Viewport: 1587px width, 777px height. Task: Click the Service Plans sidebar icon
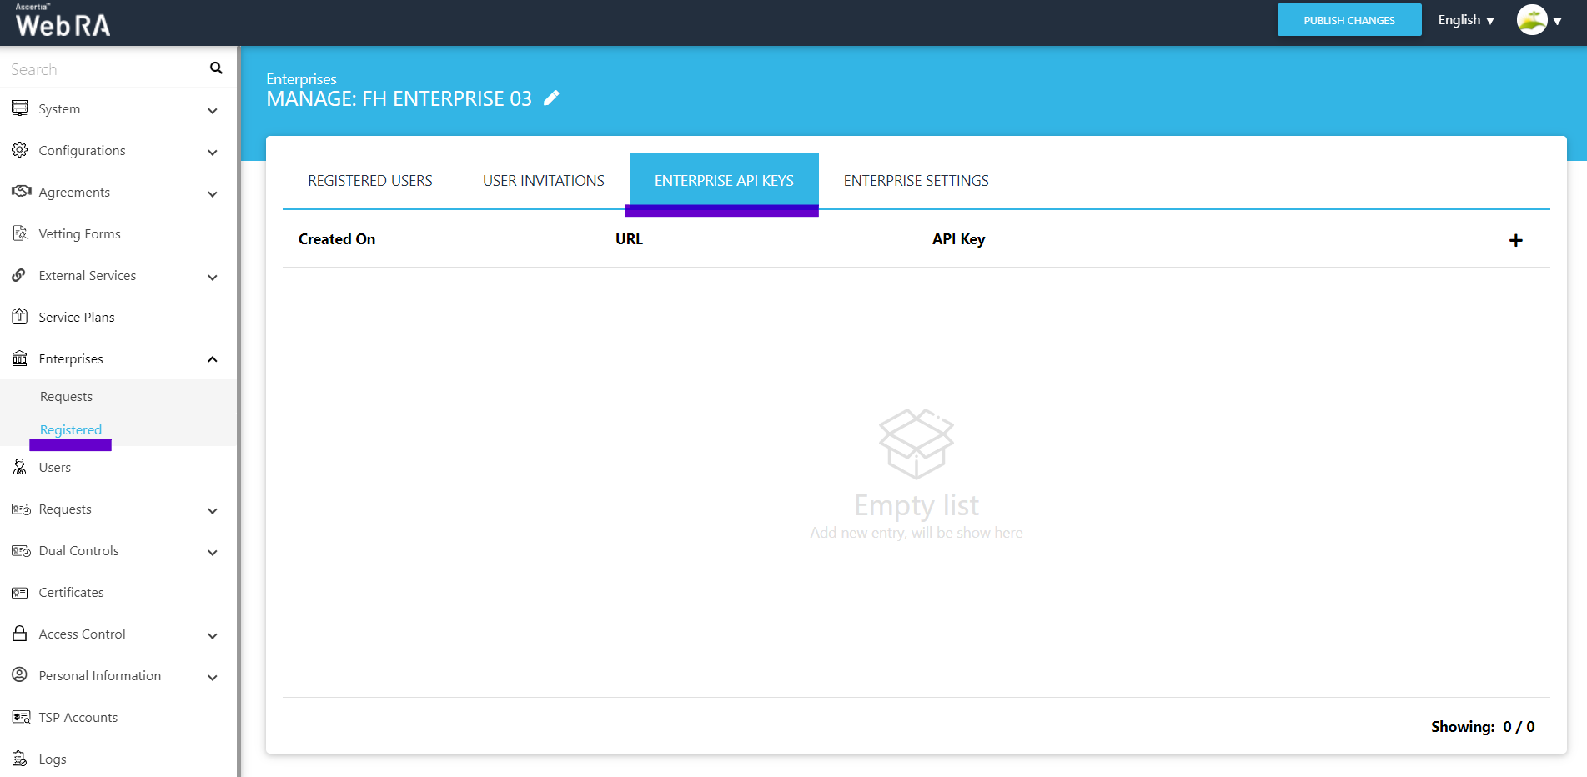pos(20,317)
